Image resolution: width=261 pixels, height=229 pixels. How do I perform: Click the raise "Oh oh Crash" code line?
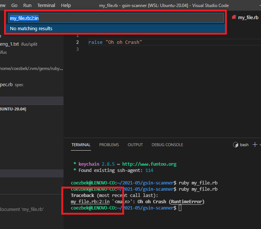click(x=115, y=42)
